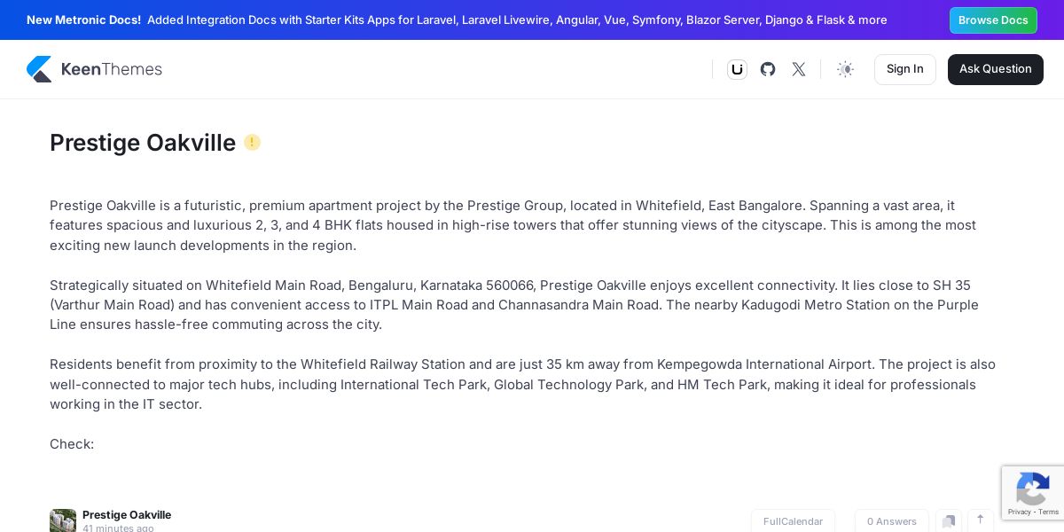The width and height of the screenshot is (1064, 532).
Task: Open the Prestige Oakville author name link
Action: (x=127, y=515)
